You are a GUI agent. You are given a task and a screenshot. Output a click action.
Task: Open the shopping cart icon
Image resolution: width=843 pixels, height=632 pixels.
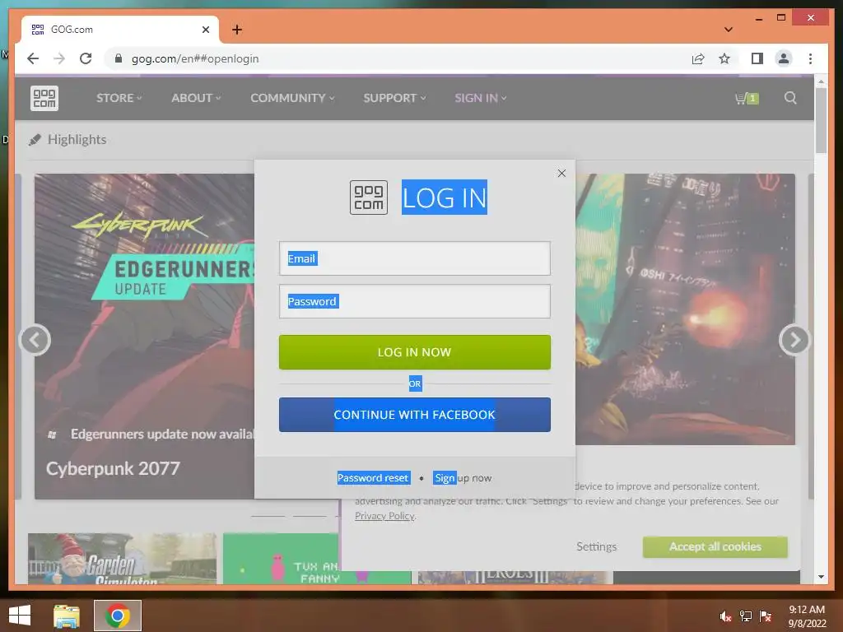[x=746, y=99]
